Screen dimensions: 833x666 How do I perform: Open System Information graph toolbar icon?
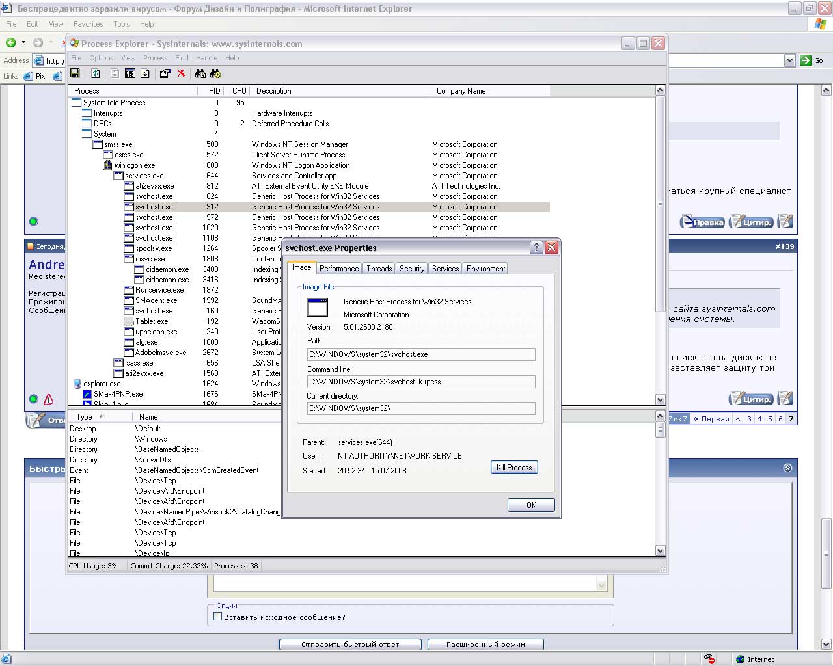(x=130, y=73)
